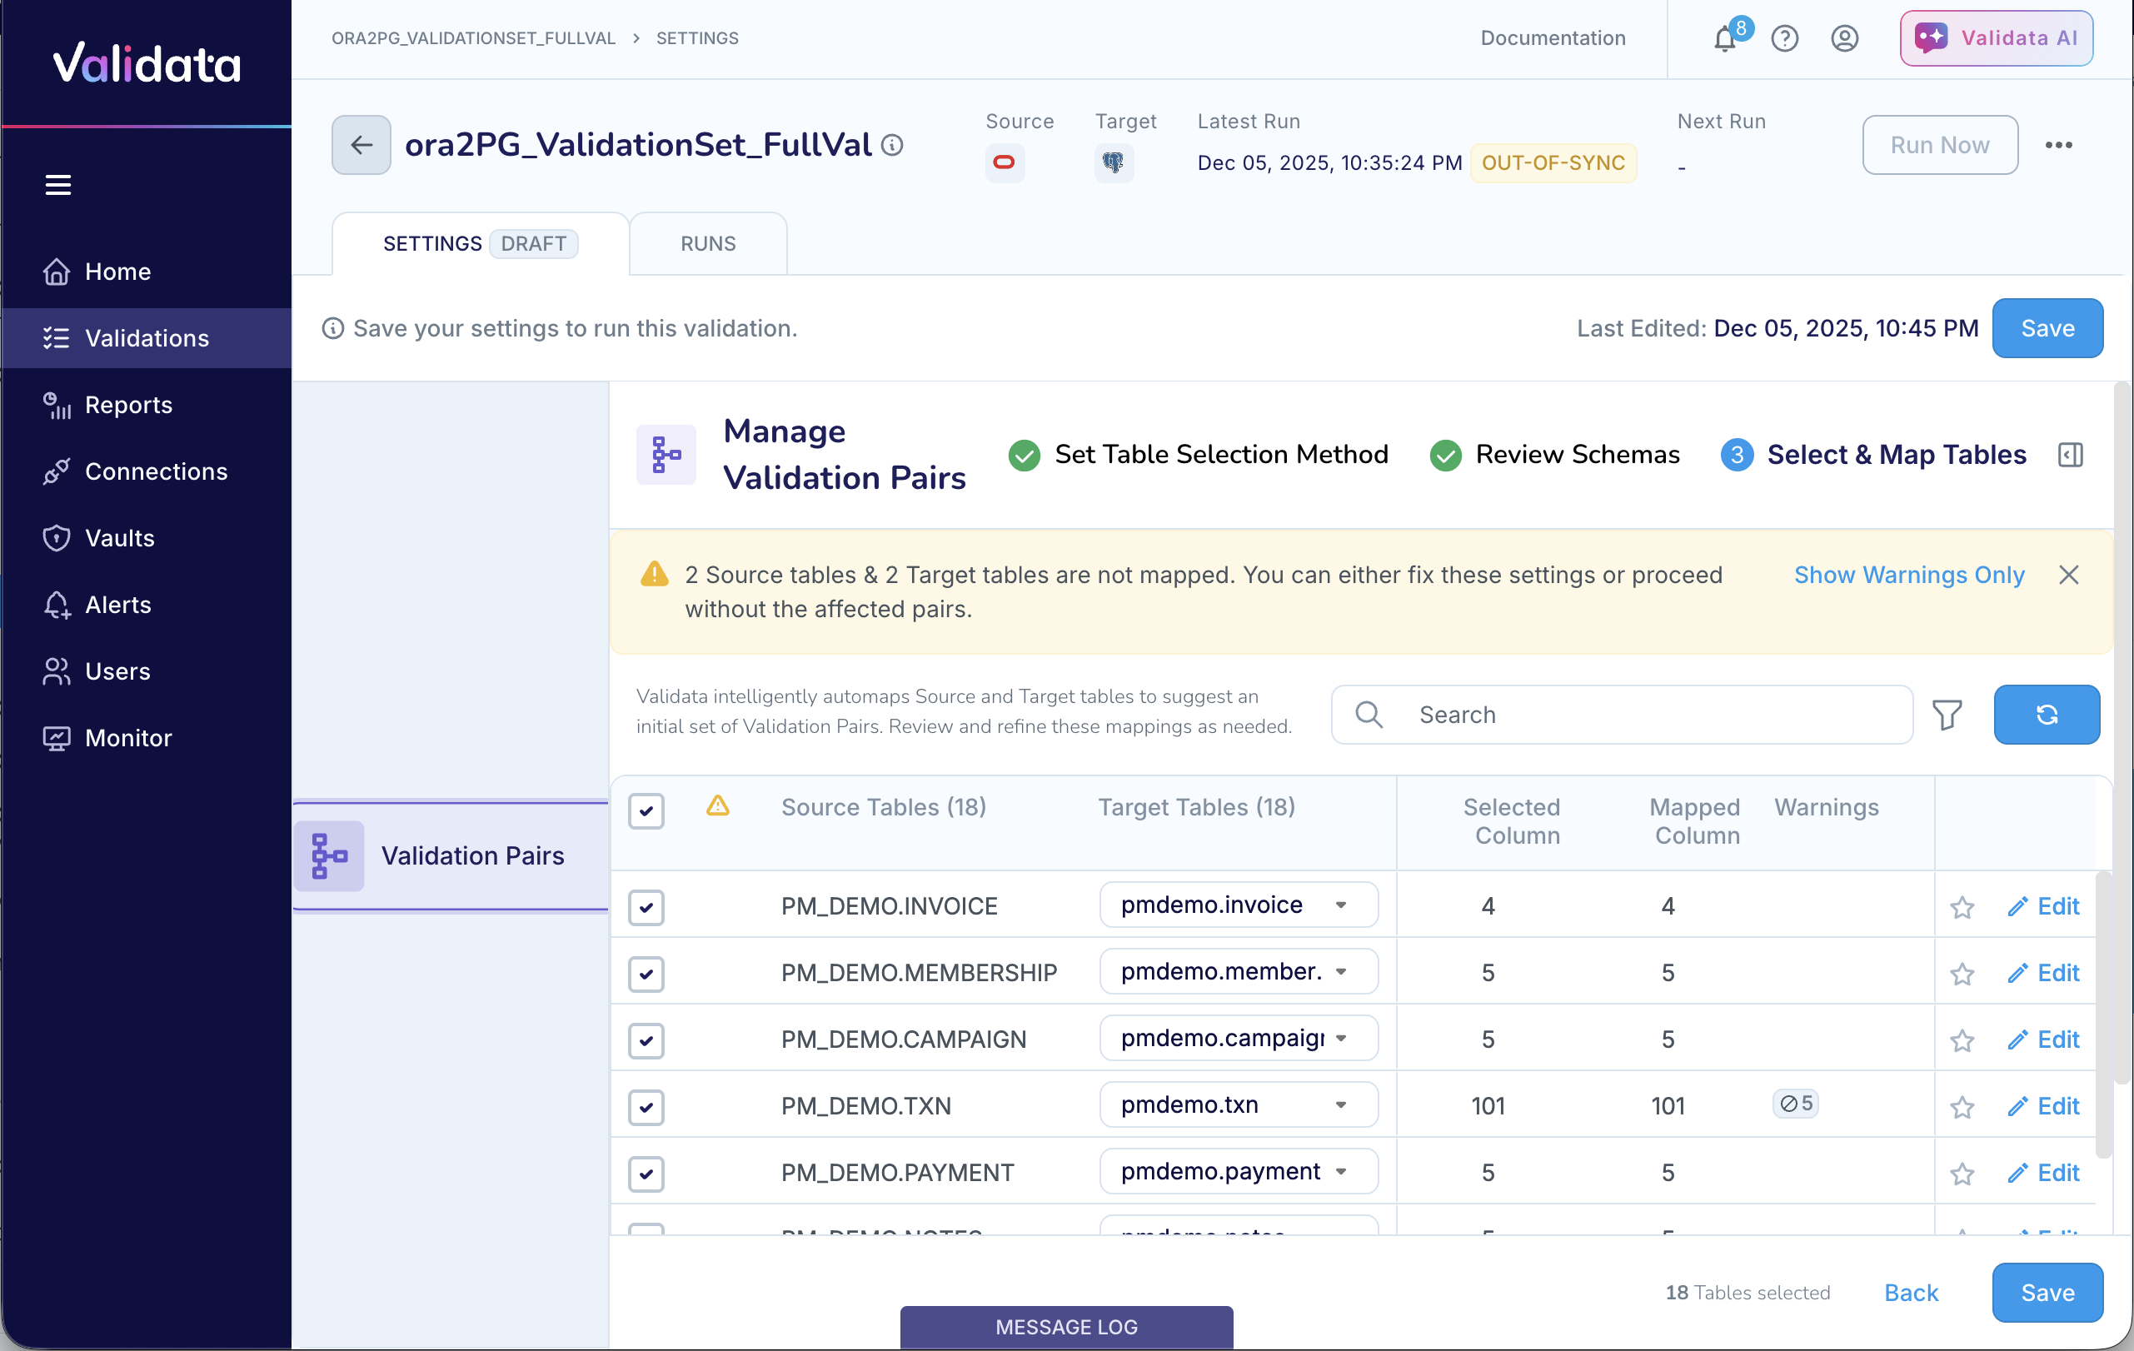2134x1351 pixels.
Task: Select Reports in the left sidebar
Action: pos(127,405)
